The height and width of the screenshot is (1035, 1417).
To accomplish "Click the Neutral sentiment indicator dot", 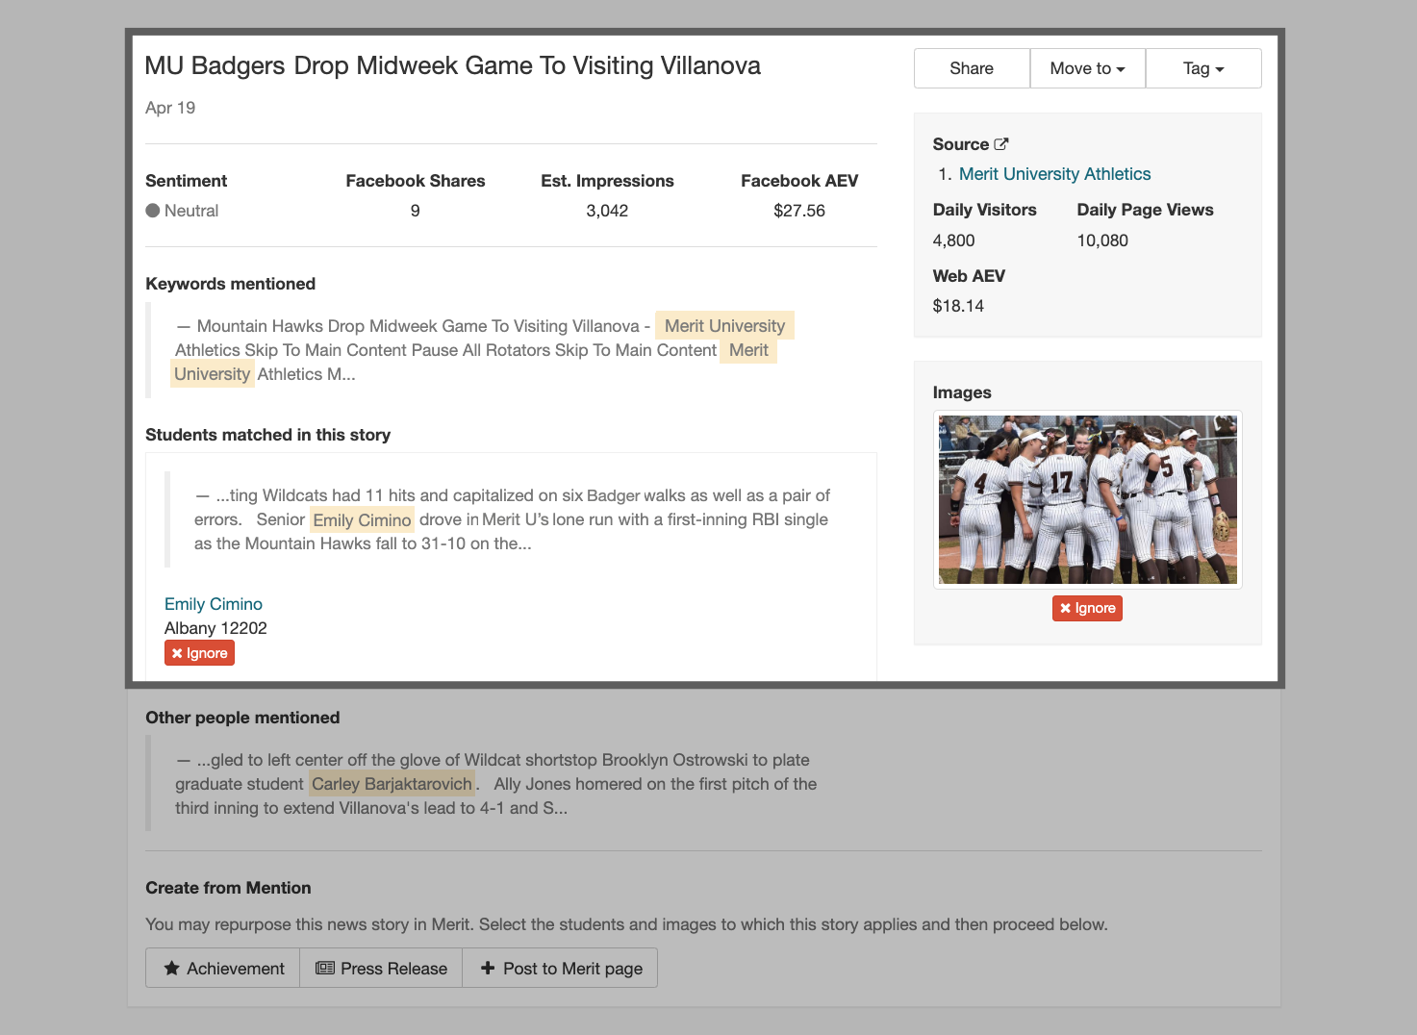I will pyautogui.click(x=152, y=210).
